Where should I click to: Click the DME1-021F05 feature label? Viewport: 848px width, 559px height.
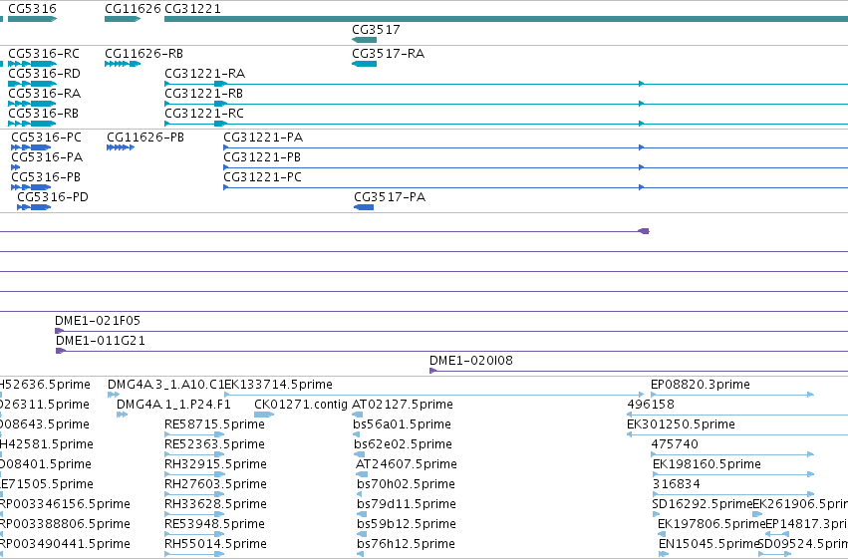(x=98, y=321)
